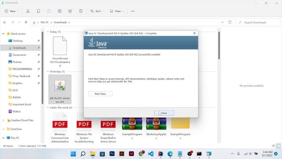This screenshot has height=159, width=282.
Task: Open Visual Studio Code from taskbar
Action: pos(151,154)
